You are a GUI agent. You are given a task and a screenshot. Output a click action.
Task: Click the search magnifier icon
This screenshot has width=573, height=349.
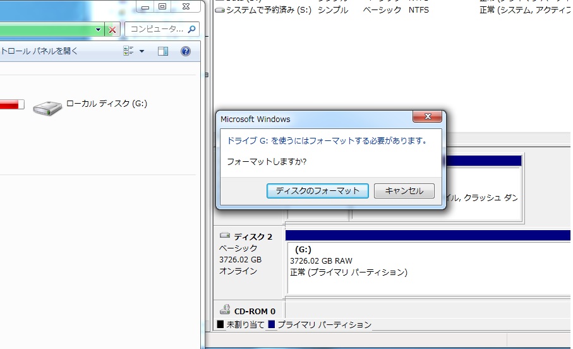[191, 29]
